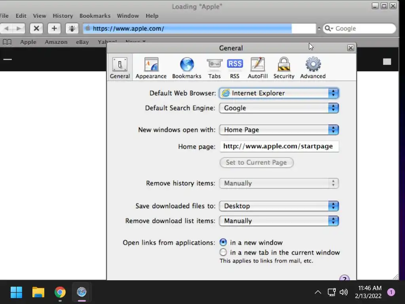Click the Set to Current Page button
The width and height of the screenshot is (405, 304).
click(x=256, y=162)
